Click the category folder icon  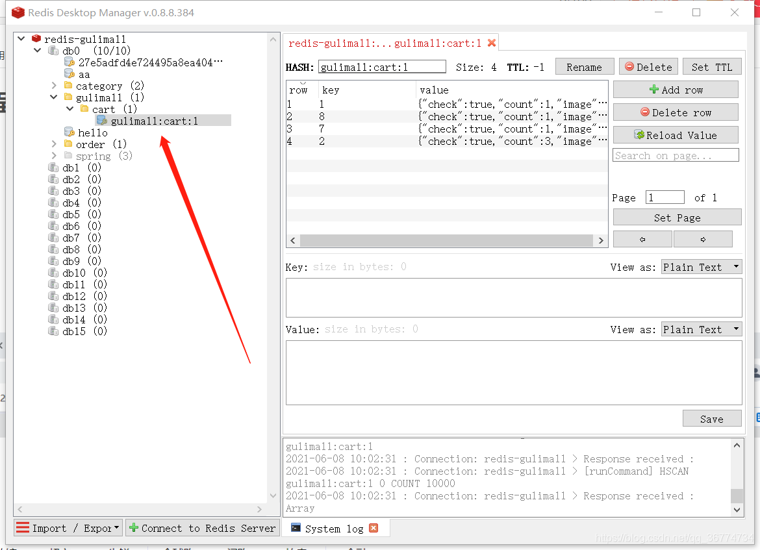(68, 85)
